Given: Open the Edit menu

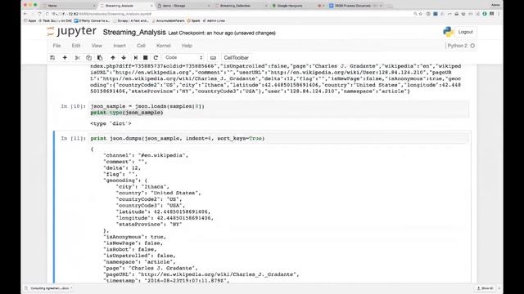Looking at the screenshot, I should [x=76, y=46].
